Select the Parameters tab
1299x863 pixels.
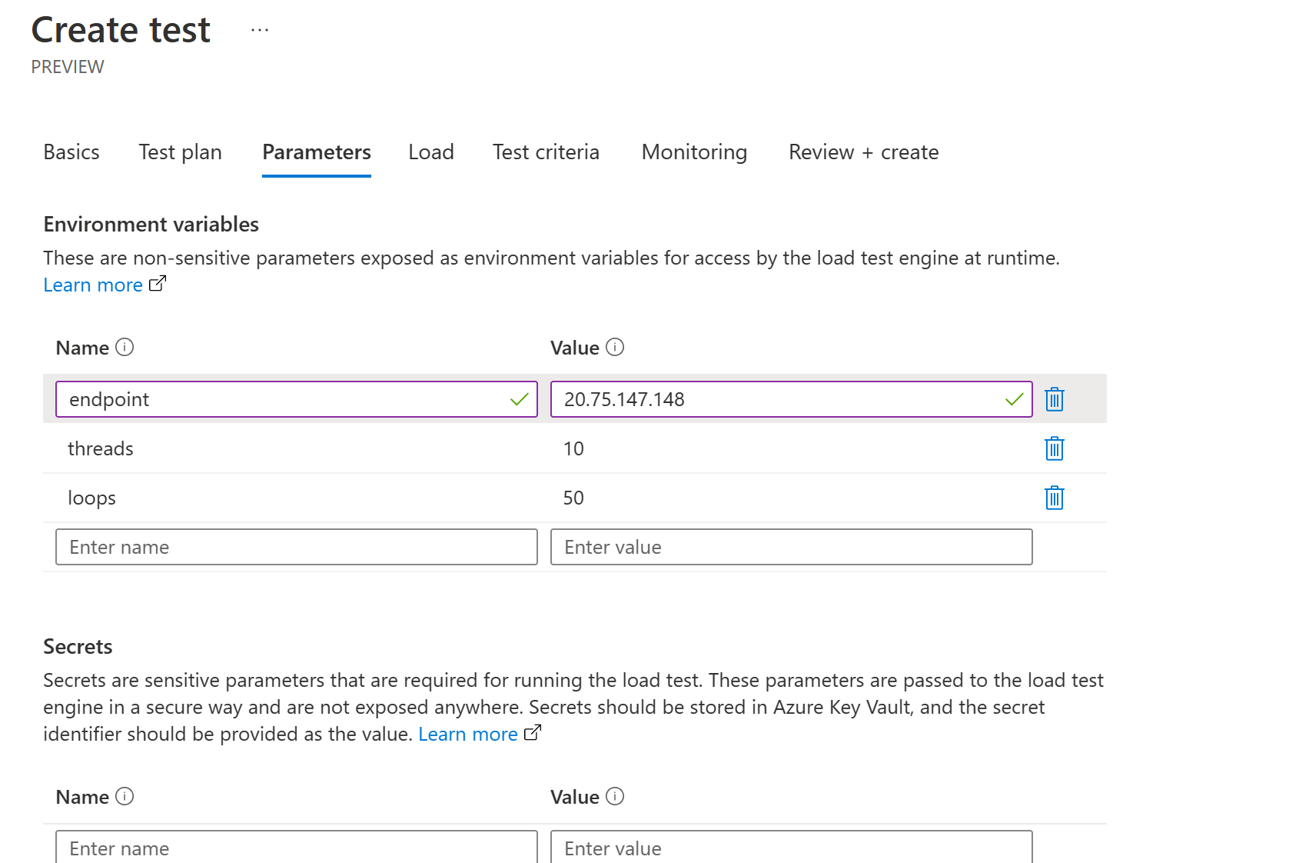coord(317,152)
